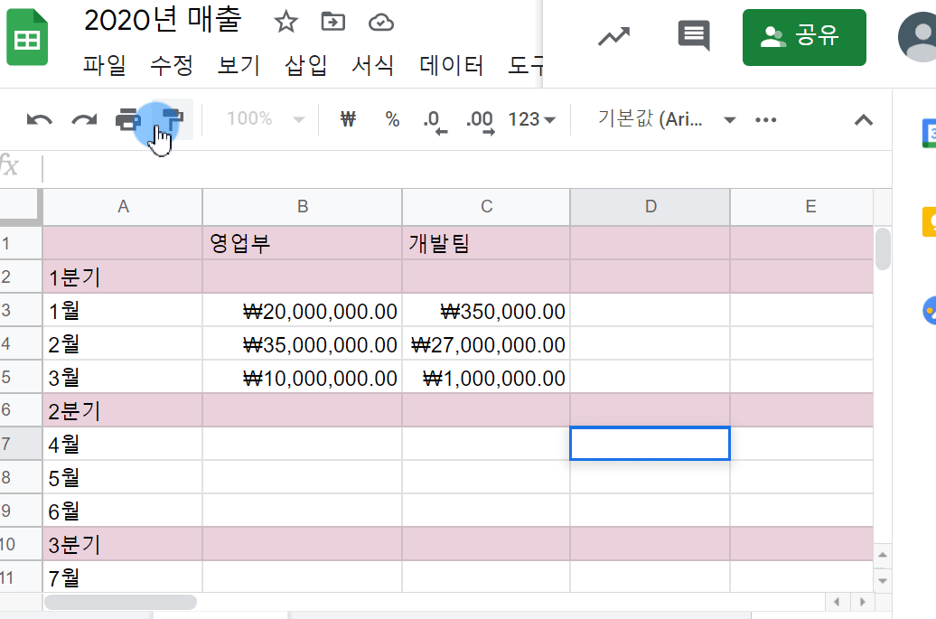
Task: Increase decimal places
Action: 480,121
